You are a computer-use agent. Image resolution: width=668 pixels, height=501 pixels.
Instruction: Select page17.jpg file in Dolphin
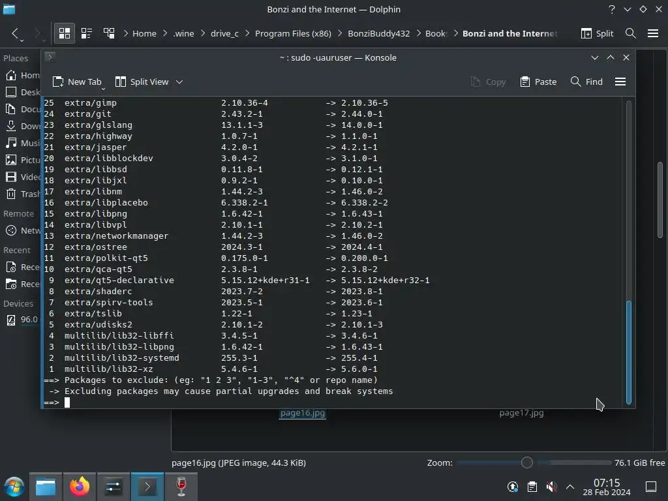pyautogui.click(x=521, y=413)
